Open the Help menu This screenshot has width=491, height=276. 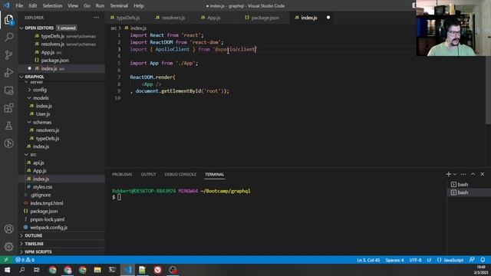point(138,5)
